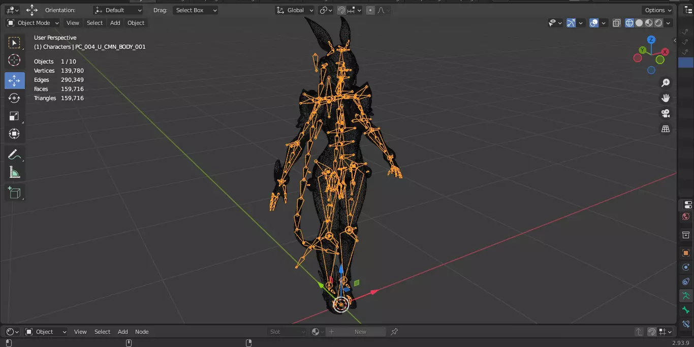Screen dimensions: 694x347
Task: Select the Select Box tool
Action: click(14, 43)
